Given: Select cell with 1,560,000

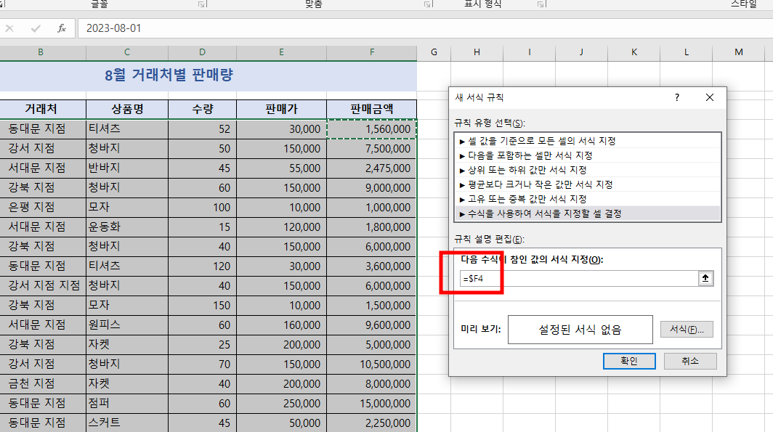Looking at the screenshot, I should (372, 129).
